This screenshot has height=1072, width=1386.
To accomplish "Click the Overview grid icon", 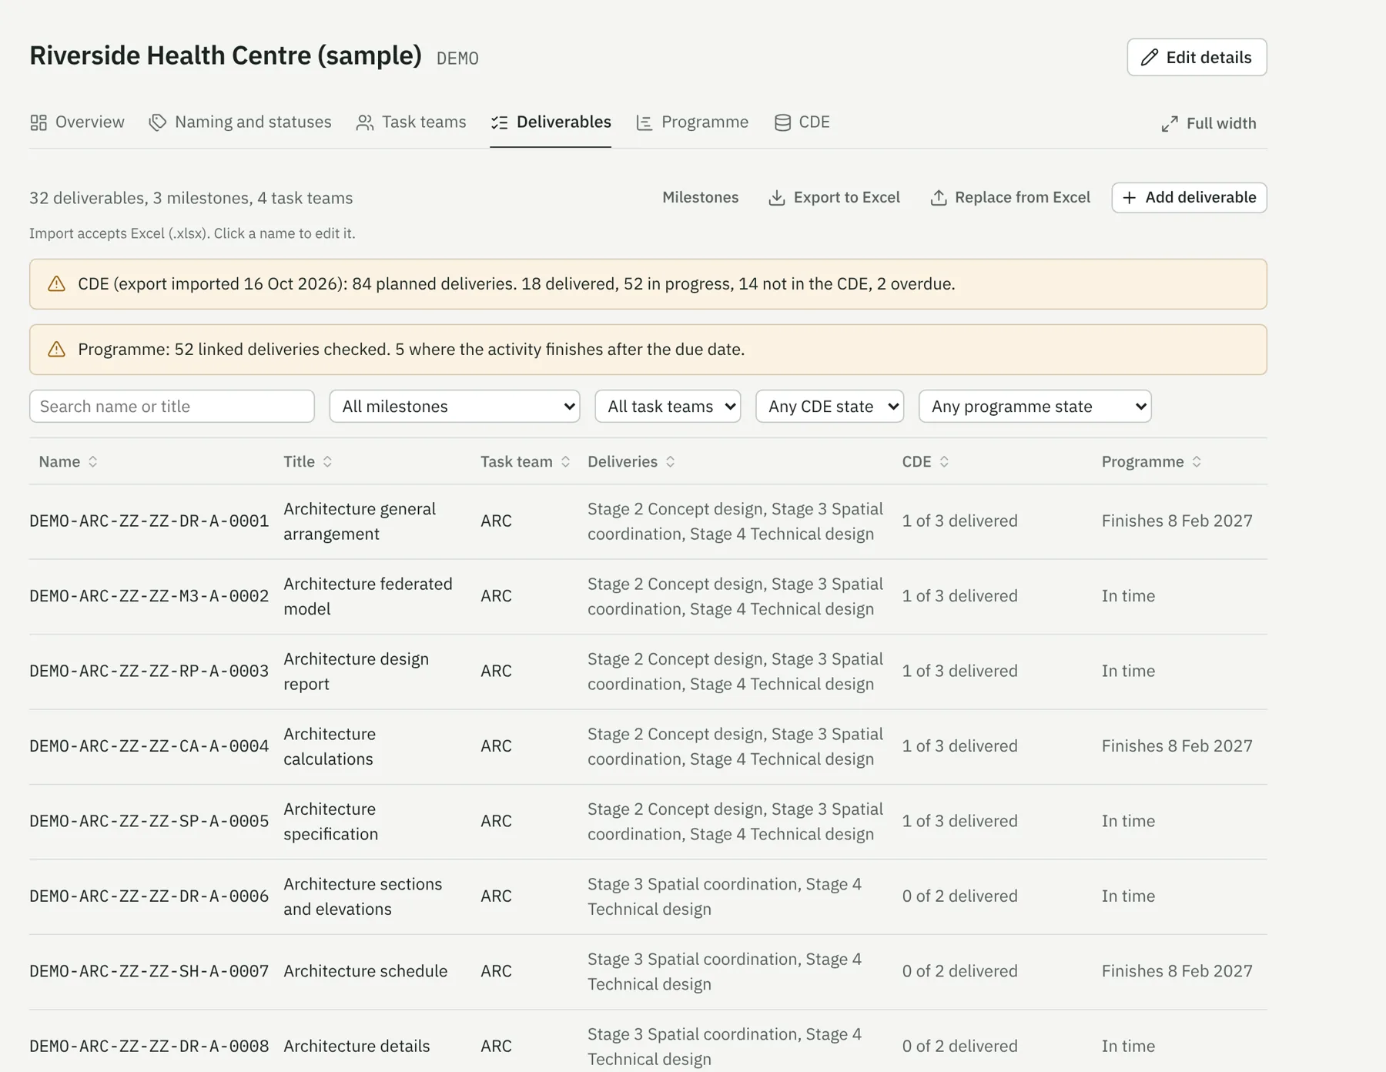I will click(x=38, y=122).
